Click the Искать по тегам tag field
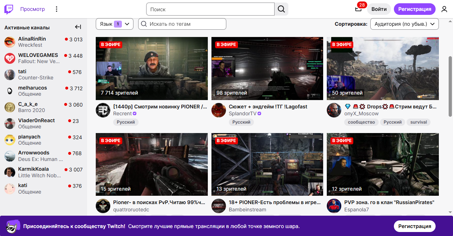Image resolution: width=453 pixels, height=236 pixels. 182,24
